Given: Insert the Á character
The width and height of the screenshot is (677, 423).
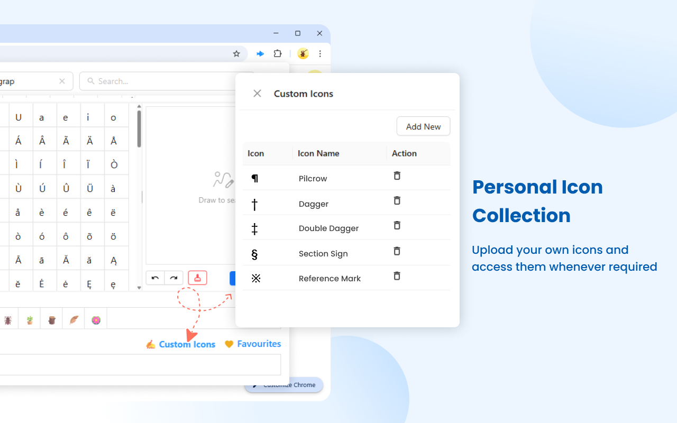Looking at the screenshot, I should click(19, 141).
